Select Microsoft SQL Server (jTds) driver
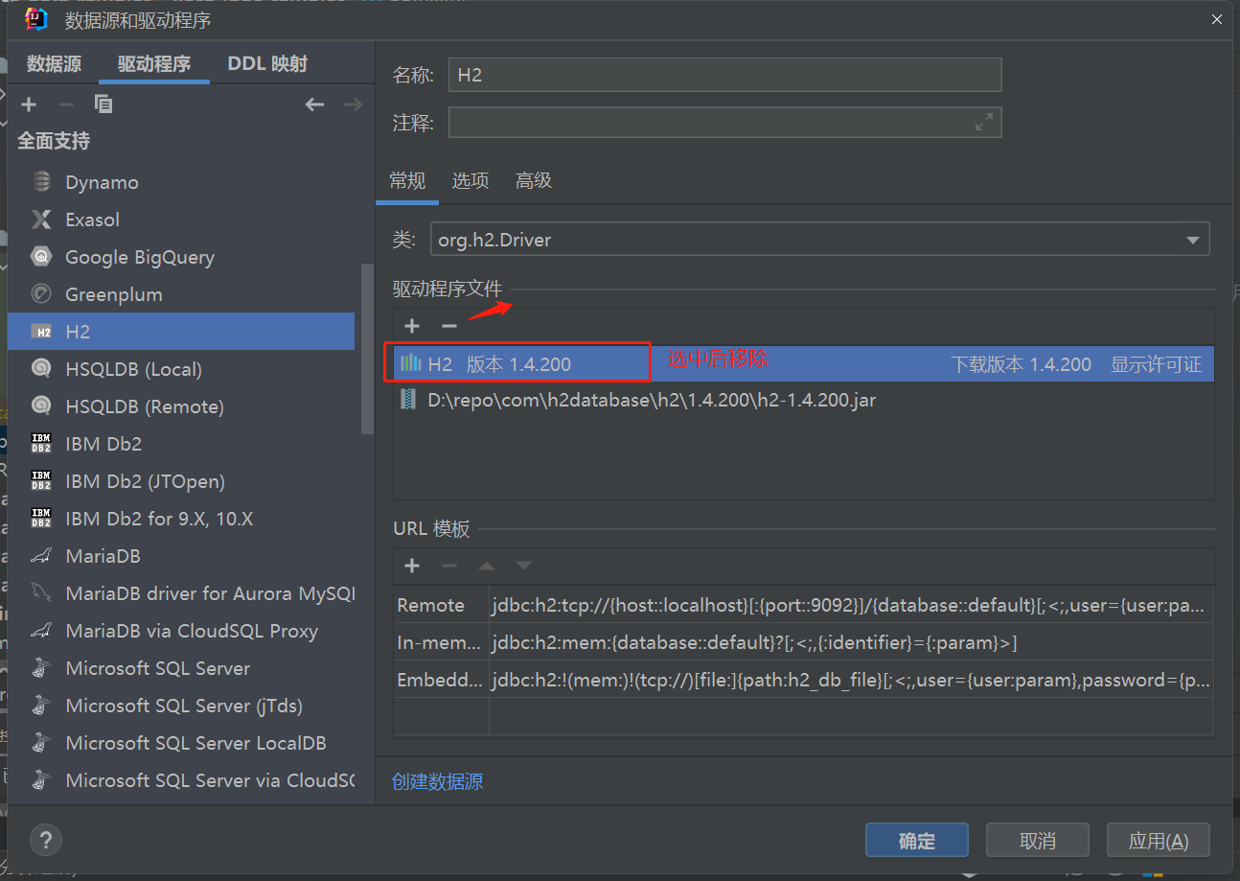 coord(181,706)
